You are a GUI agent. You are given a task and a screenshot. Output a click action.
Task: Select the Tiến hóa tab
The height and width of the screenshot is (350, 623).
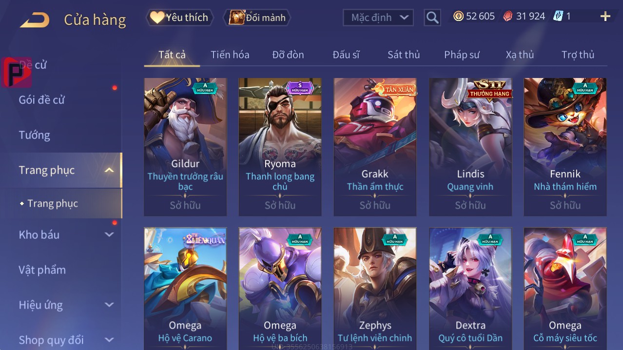coord(230,55)
